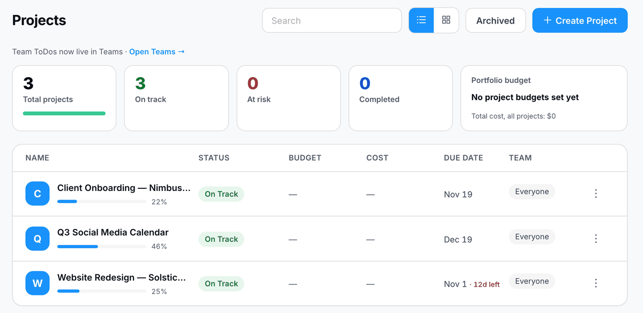This screenshot has height=313, width=643.
Task: Click the 12d left warning label
Action: pos(487,285)
